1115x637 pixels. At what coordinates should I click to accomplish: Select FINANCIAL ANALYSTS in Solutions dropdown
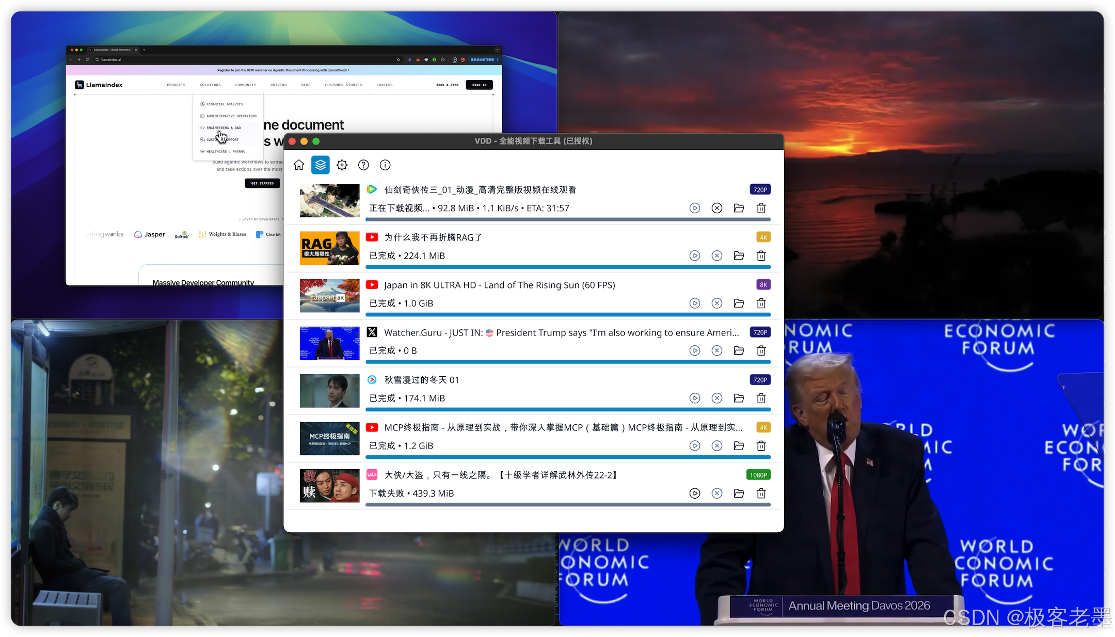221,104
